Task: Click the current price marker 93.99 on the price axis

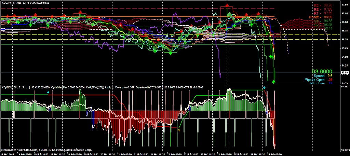Action: point(344,73)
